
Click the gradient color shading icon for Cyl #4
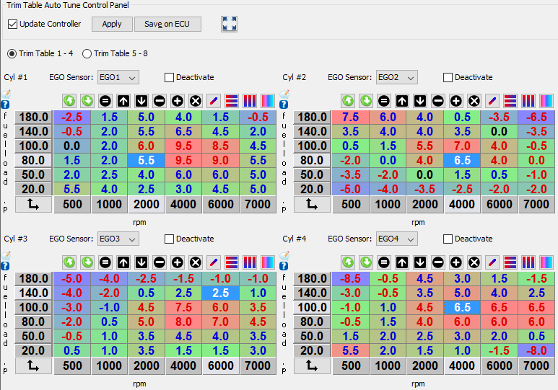click(x=546, y=262)
